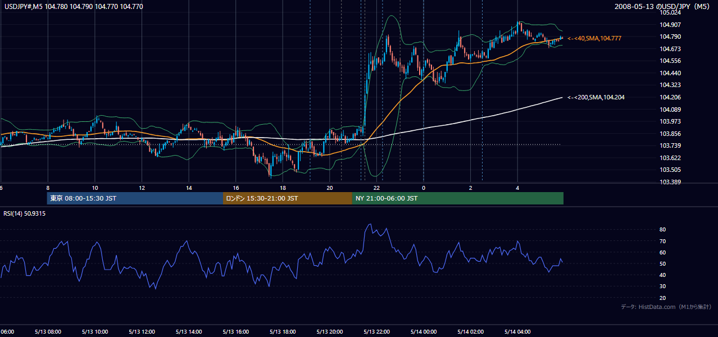Click the RSI(14) 50.9315 indicator label
The width and height of the screenshot is (718, 337).
coord(25,213)
